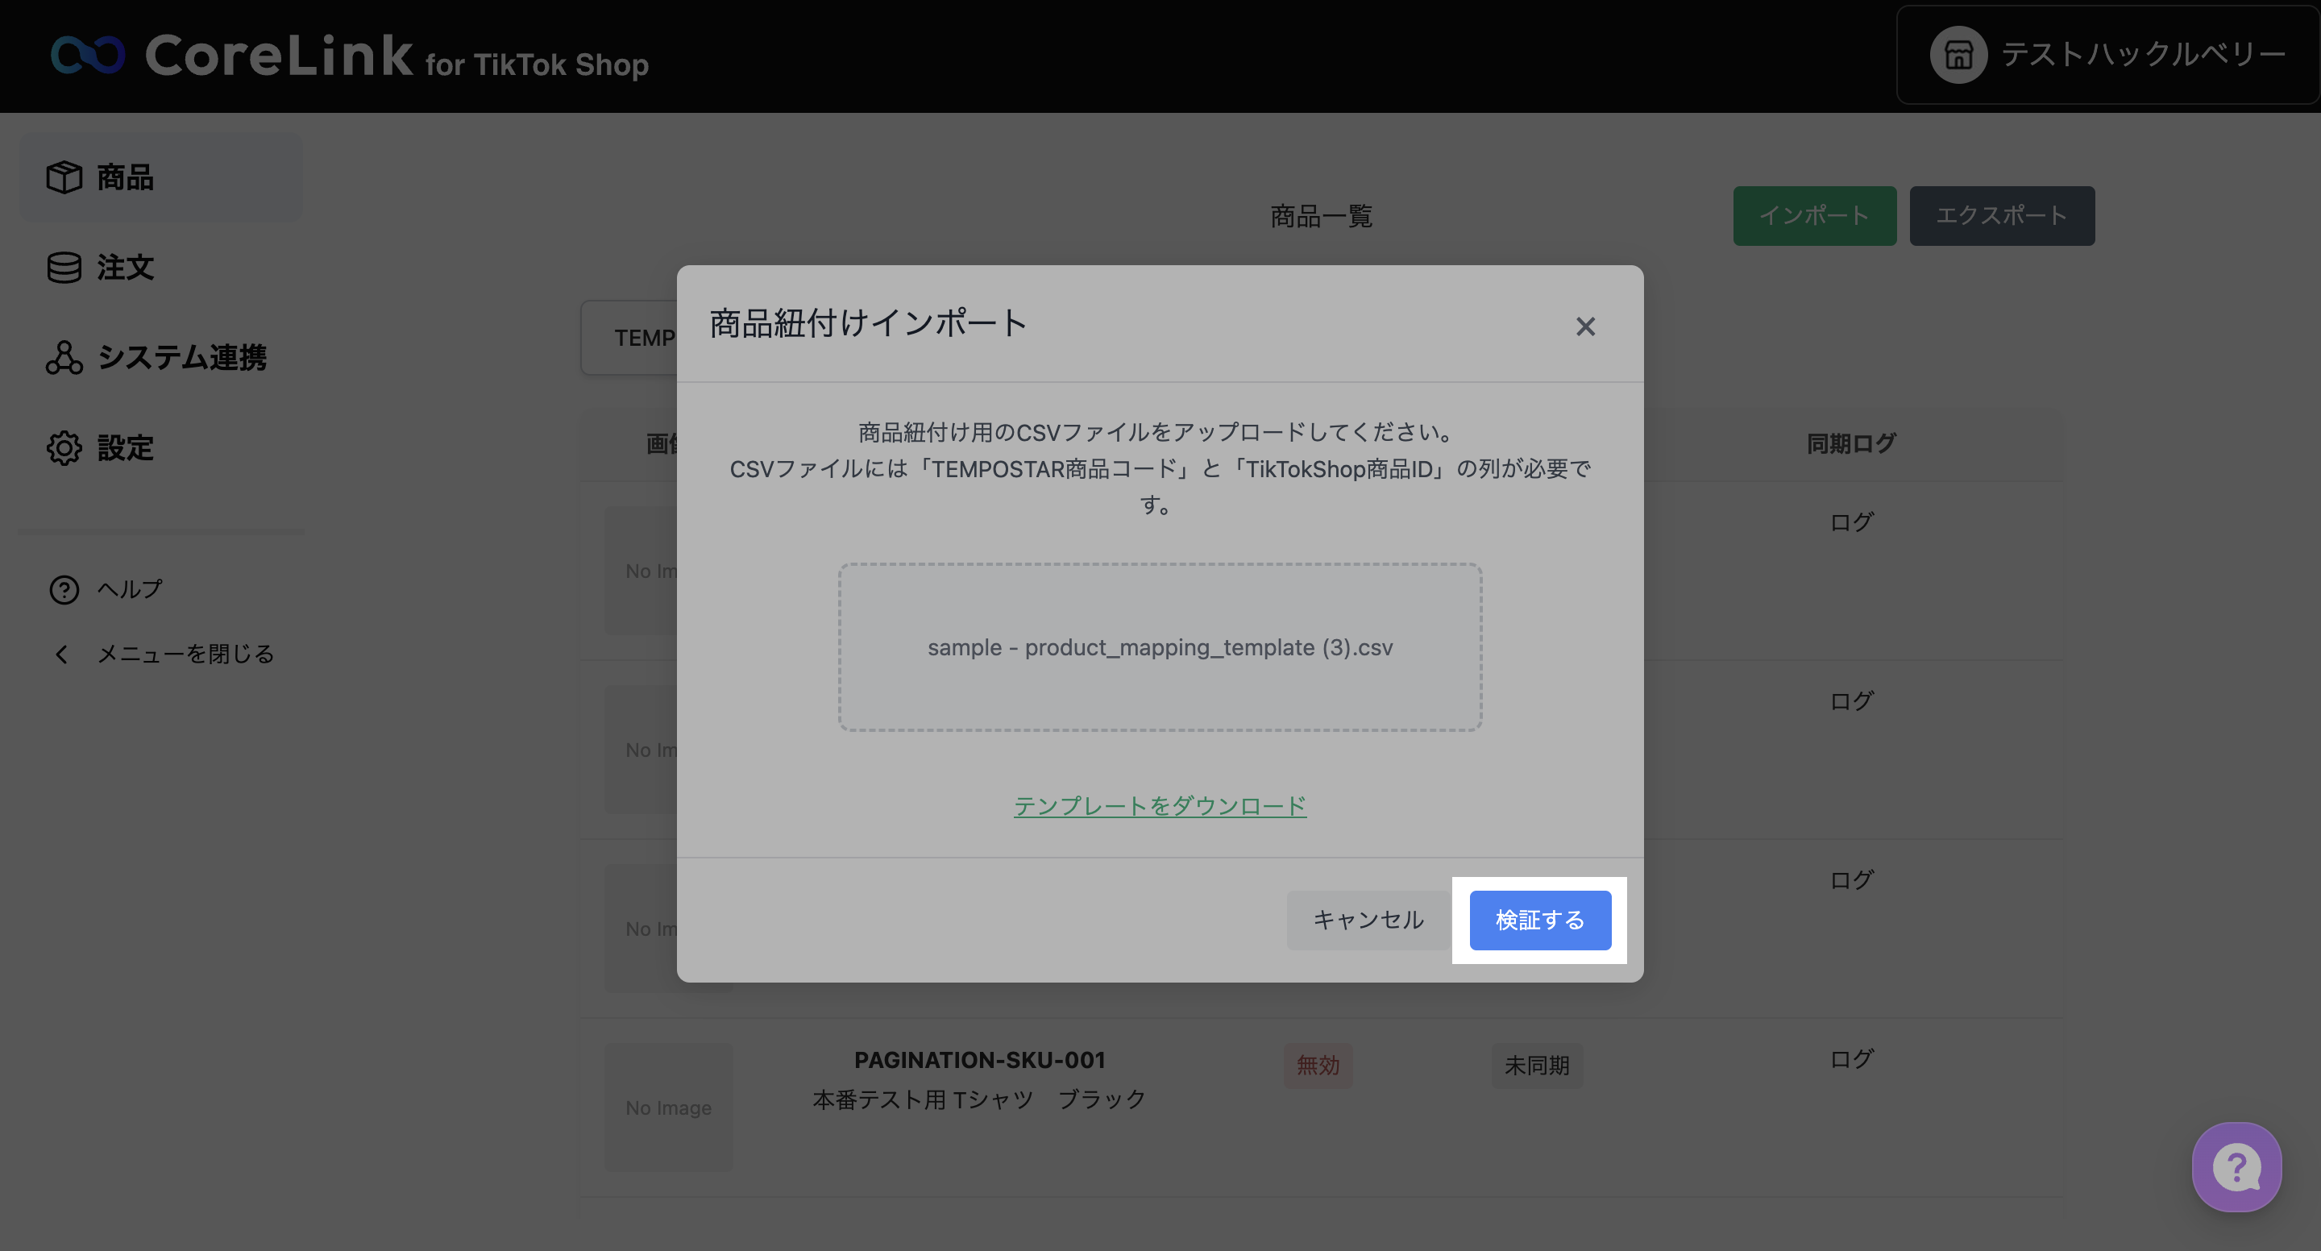Click the 設定 gear icon
The height and width of the screenshot is (1251, 2321).
point(64,448)
